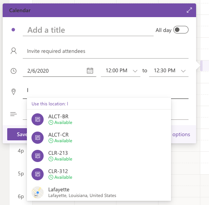
Task: Click the ALCT-BR room icon
Action: pyautogui.click(x=38, y=119)
